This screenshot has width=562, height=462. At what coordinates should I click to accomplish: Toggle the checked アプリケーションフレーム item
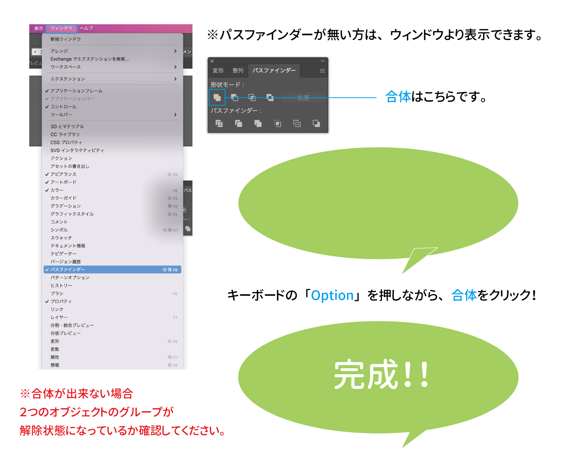click(112, 91)
